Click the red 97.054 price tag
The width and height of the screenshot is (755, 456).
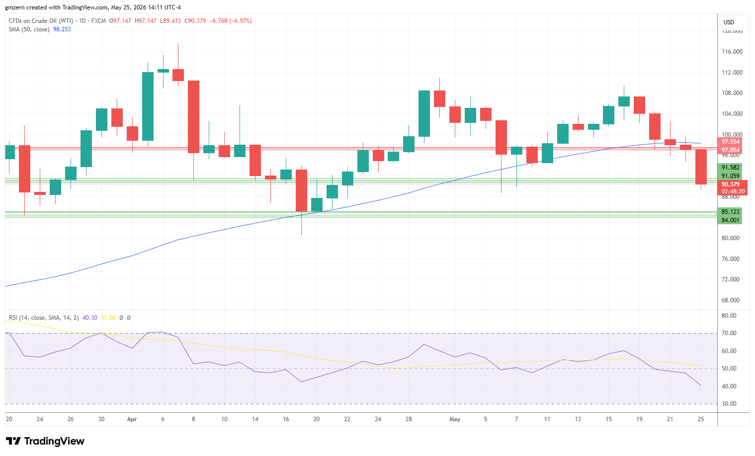coord(731,150)
